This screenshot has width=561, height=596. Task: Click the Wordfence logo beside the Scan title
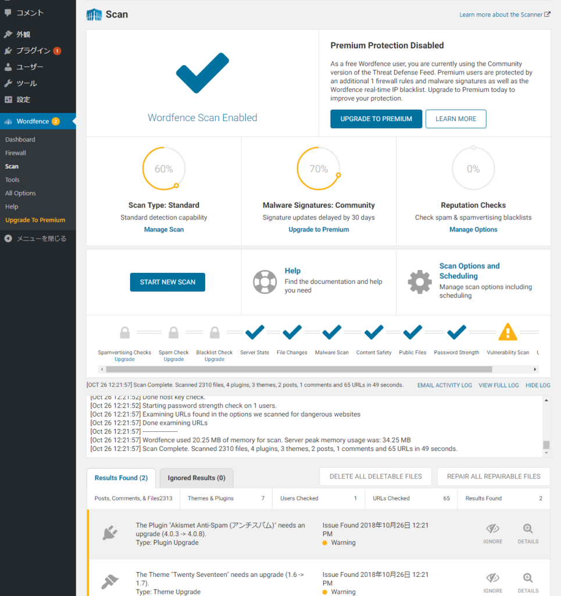pyautogui.click(x=94, y=15)
